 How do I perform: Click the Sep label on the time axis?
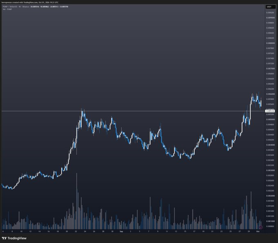click(x=121, y=232)
